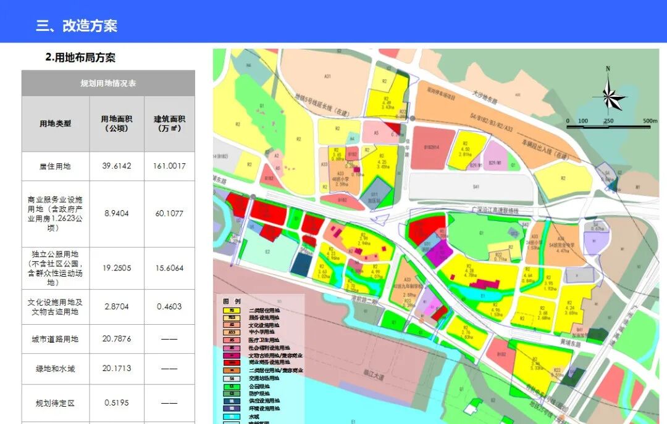Click the value 0.5195
Image resolution: width=667 pixels, height=424 pixels.
(117, 403)
